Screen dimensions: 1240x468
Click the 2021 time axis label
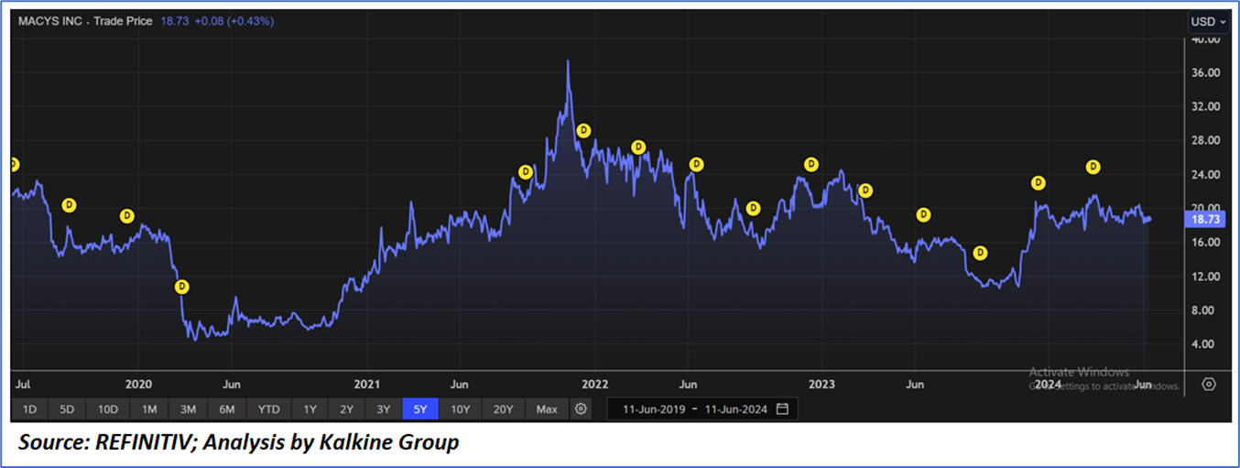click(366, 385)
